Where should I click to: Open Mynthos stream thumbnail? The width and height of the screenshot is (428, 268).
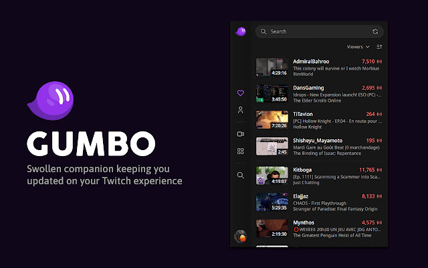point(272,228)
